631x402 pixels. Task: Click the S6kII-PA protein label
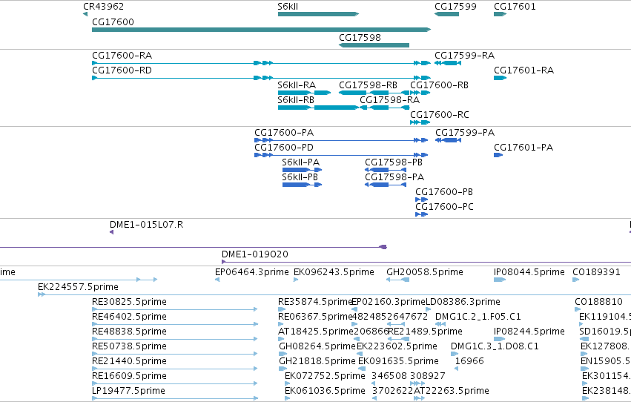click(x=300, y=162)
